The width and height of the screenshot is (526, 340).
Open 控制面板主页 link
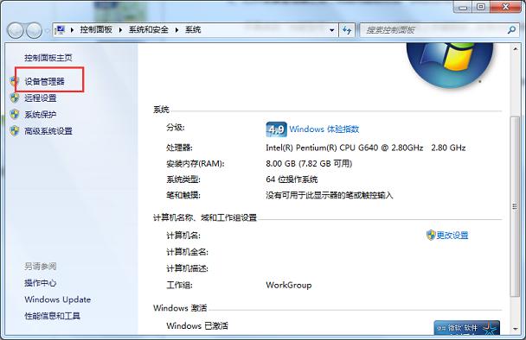(48, 58)
